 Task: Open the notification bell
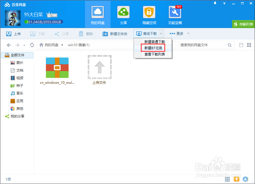pyautogui.click(x=215, y=3)
